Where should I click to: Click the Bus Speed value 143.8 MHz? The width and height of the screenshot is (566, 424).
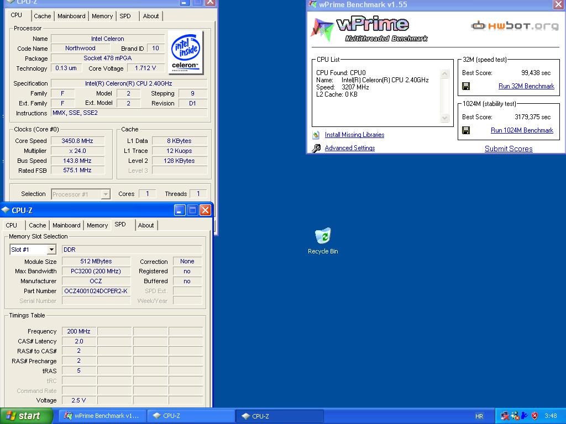tap(77, 161)
